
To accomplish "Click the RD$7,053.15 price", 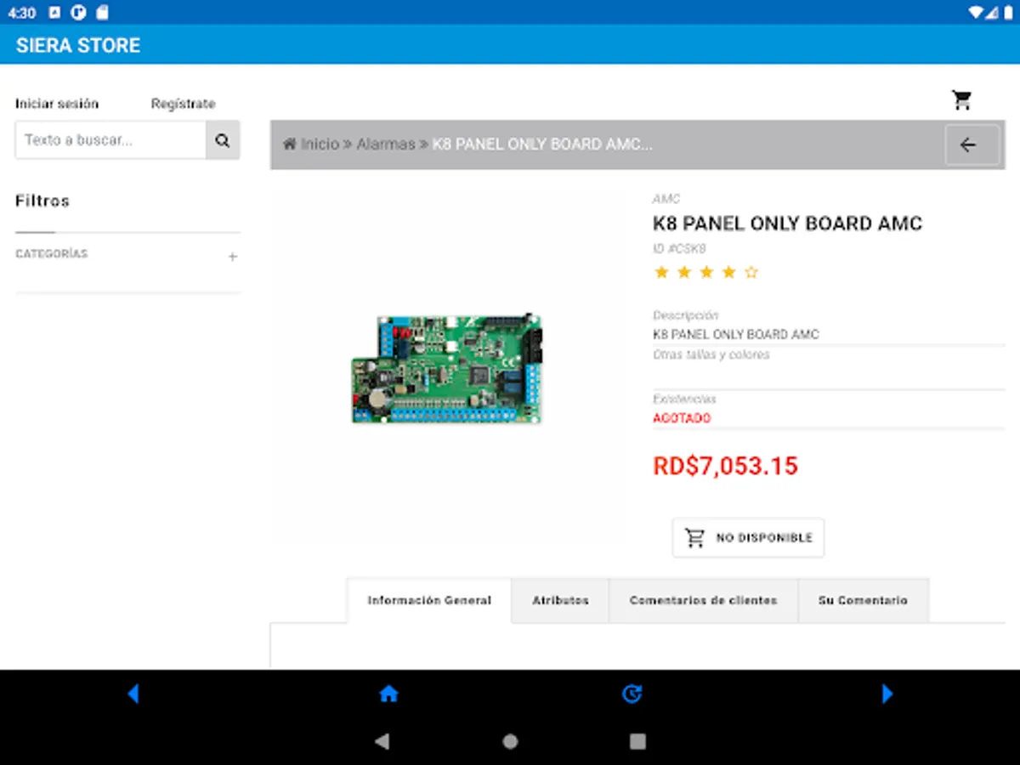I will 725,466.
